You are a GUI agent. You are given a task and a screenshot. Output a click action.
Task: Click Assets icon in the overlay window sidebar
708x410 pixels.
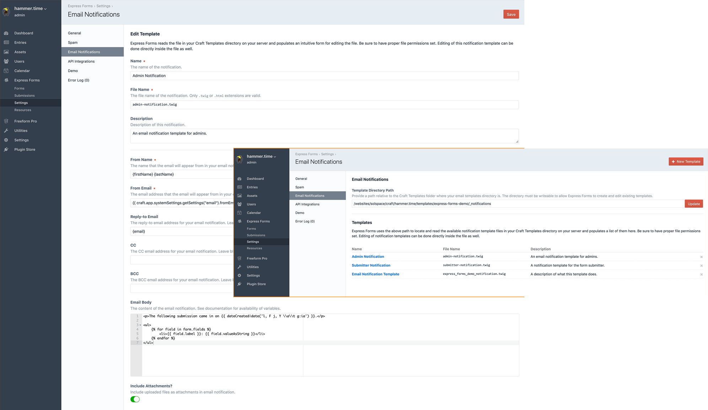click(x=239, y=196)
